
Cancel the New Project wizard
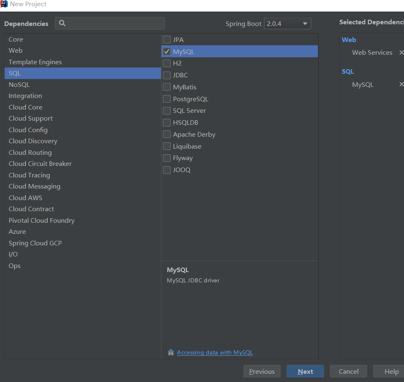[348, 371]
